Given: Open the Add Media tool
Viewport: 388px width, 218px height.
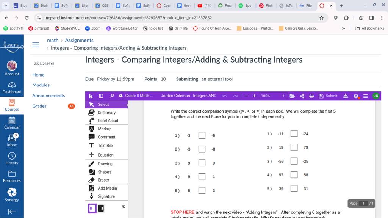Looking at the screenshot, I should (106, 188).
